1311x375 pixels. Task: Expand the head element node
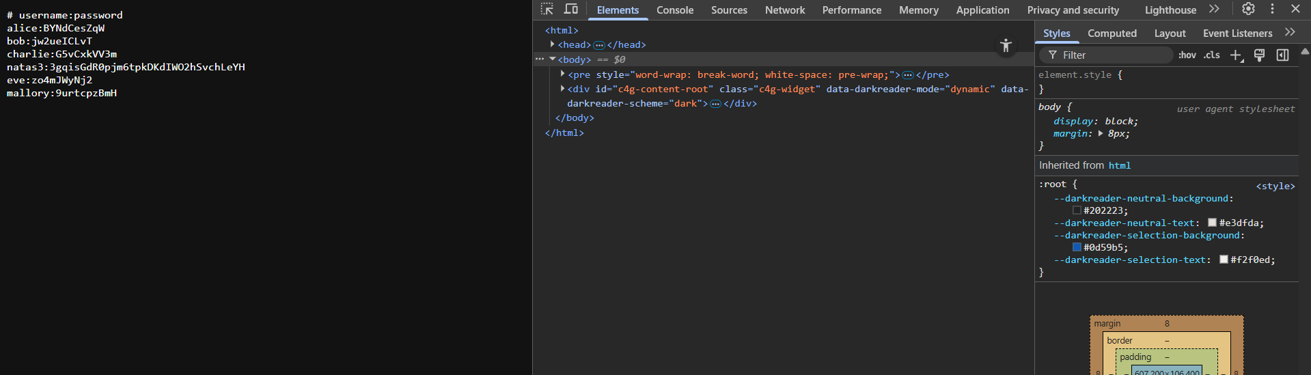click(553, 44)
